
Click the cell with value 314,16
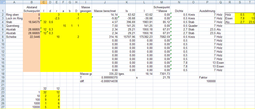tap(105, 37)
